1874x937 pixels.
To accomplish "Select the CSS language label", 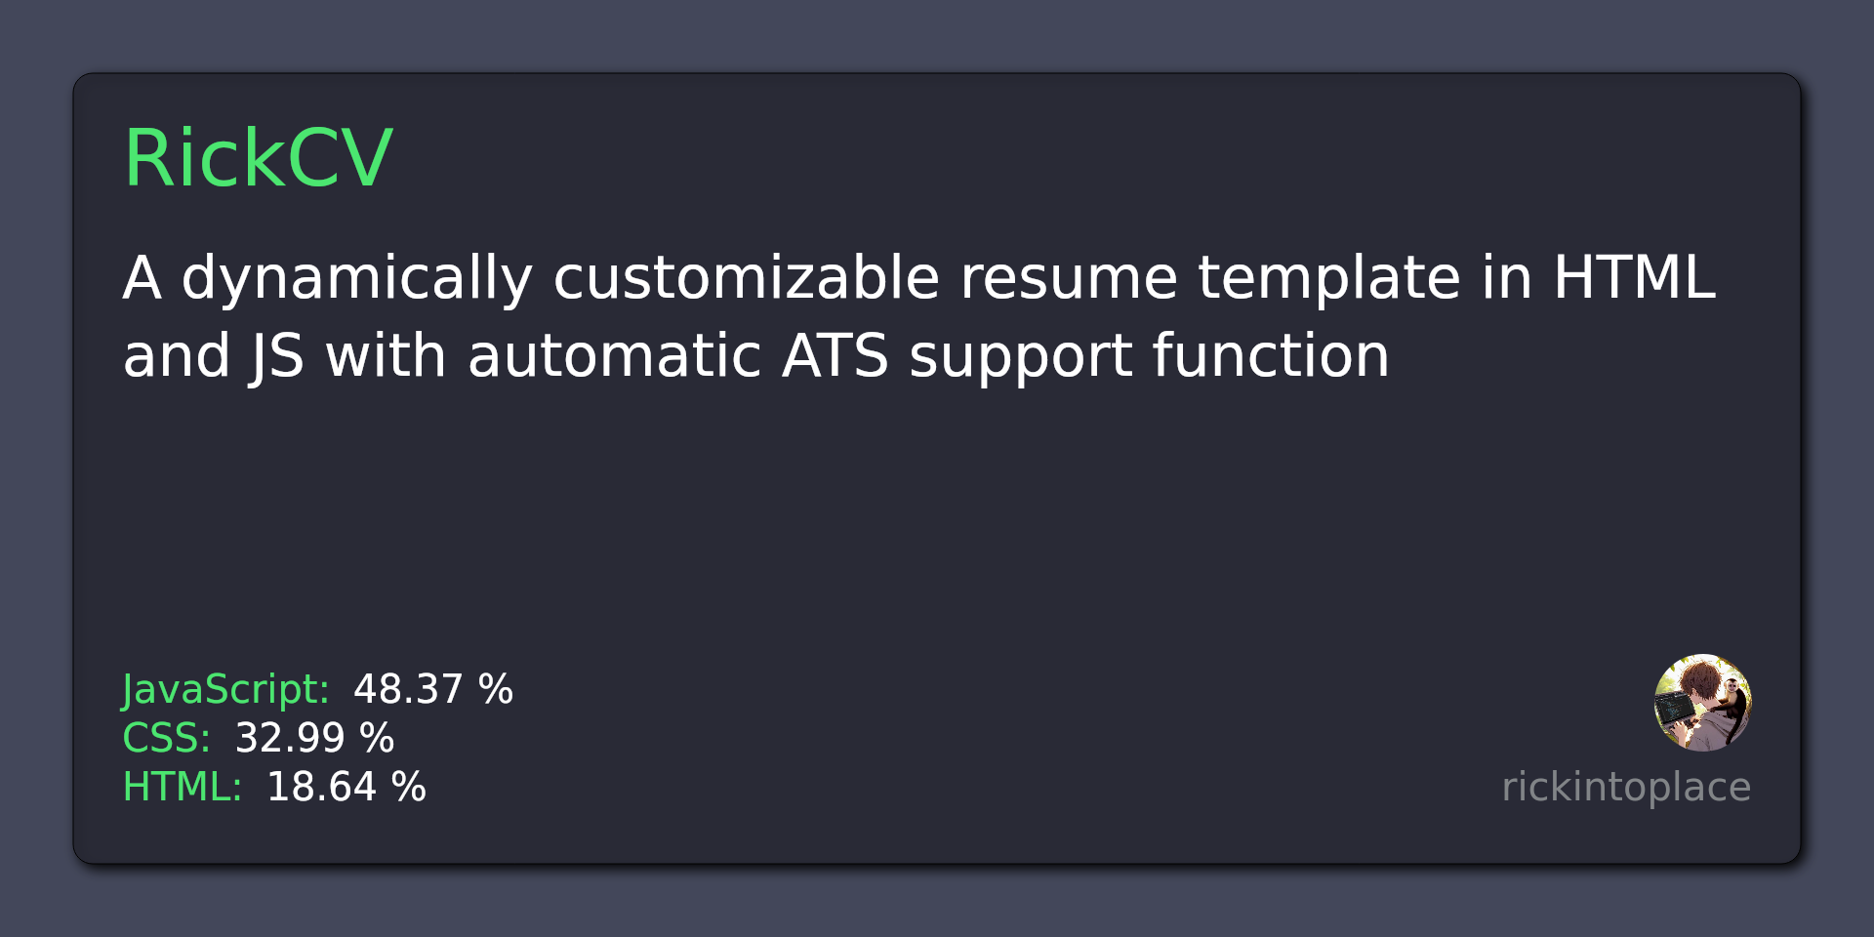I will 167,738.
